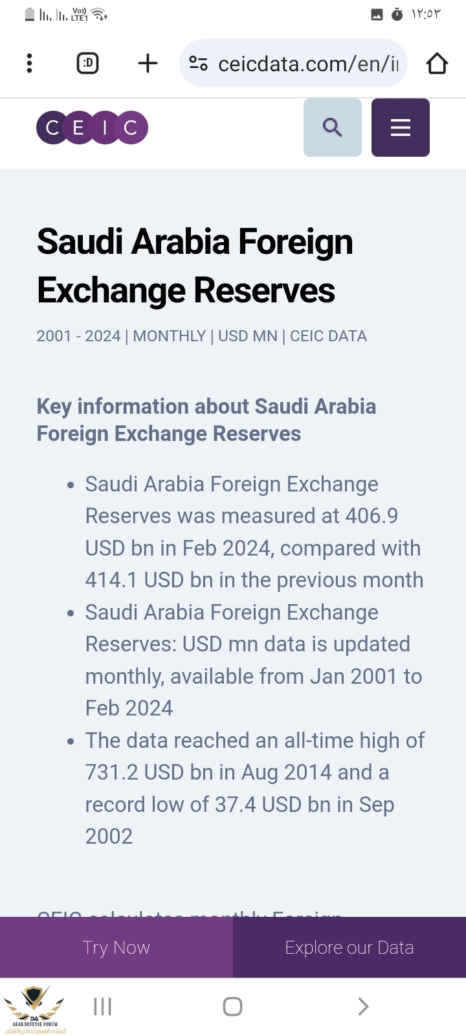Tap the image notification icon in status bar
The width and height of the screenshot is (466, 1036).
click(377, 14)
